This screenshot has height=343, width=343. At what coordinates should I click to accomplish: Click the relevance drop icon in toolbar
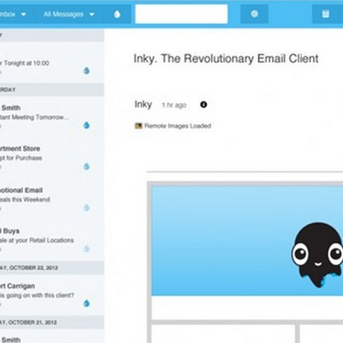[117, 14]
